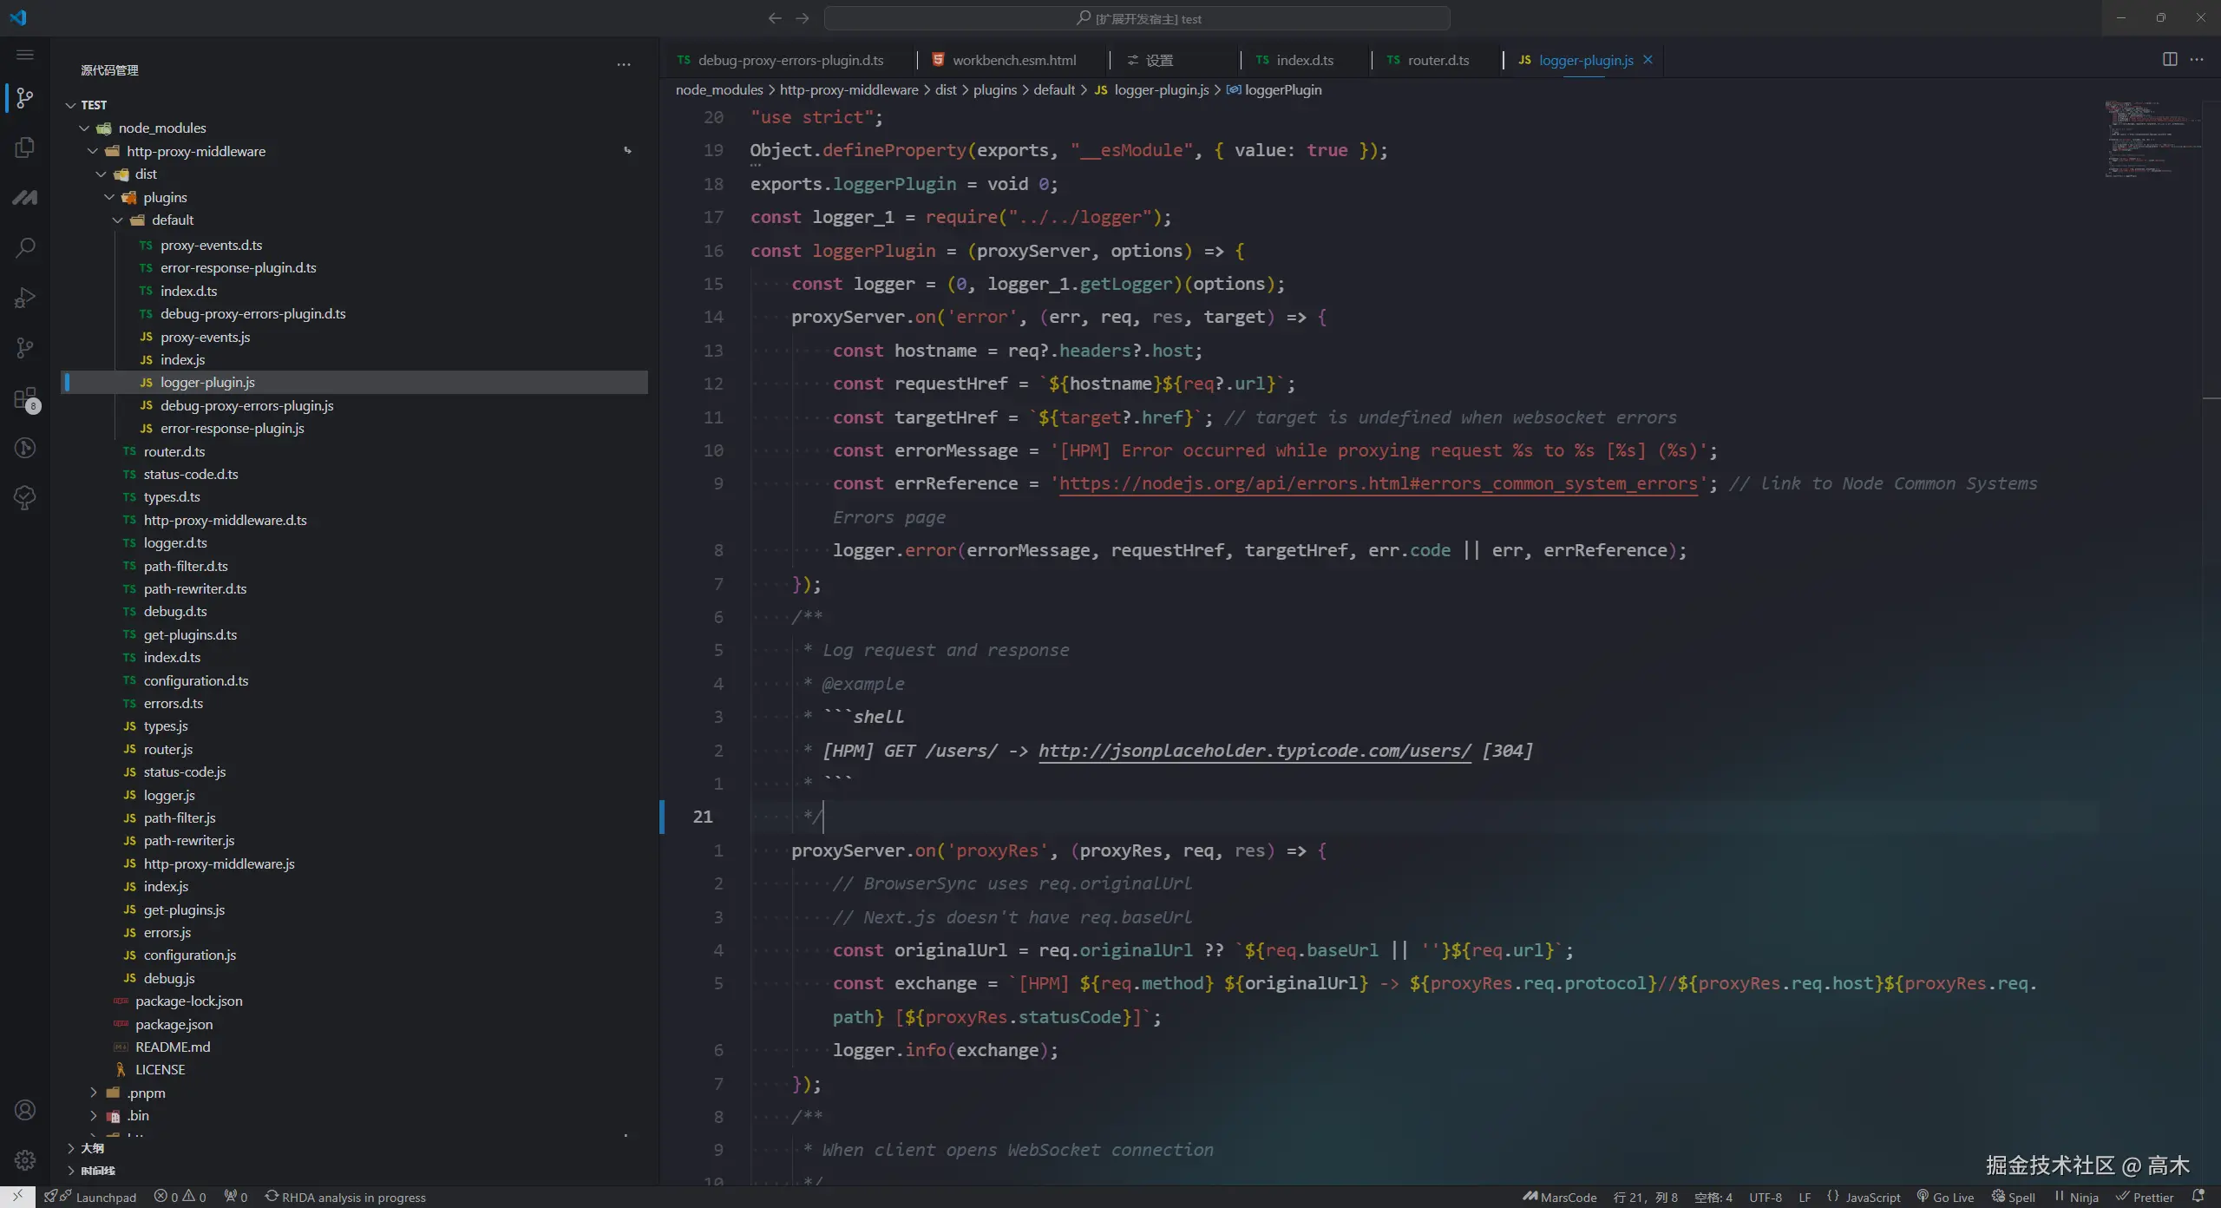Toggle Spell checker in status bar
This screenshot has height=1208, width=2221.
(x=2013, y=1197)
